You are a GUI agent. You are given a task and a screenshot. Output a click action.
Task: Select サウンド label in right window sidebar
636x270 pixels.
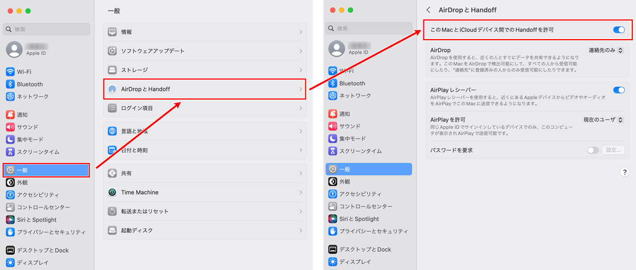(350, 126)
